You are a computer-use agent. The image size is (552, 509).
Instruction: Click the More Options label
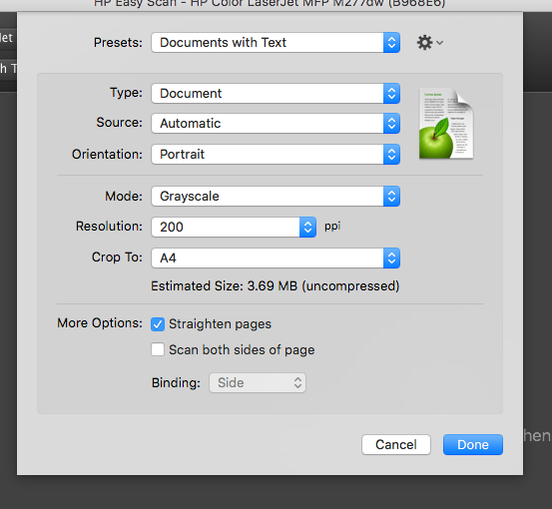pyautogui.click(x=100, y=323)
